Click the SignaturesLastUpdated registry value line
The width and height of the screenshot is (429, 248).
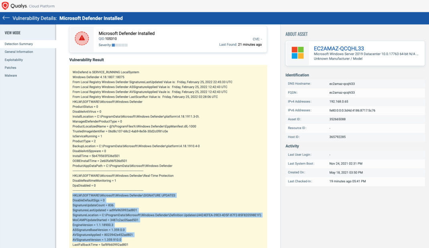(x=152, y=82)
